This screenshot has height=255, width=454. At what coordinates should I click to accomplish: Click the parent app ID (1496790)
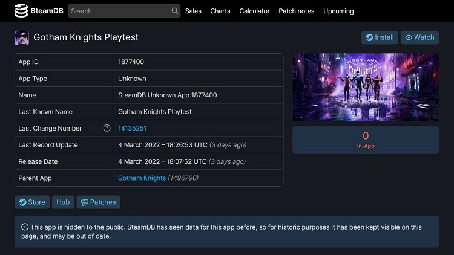click(183, 178)
